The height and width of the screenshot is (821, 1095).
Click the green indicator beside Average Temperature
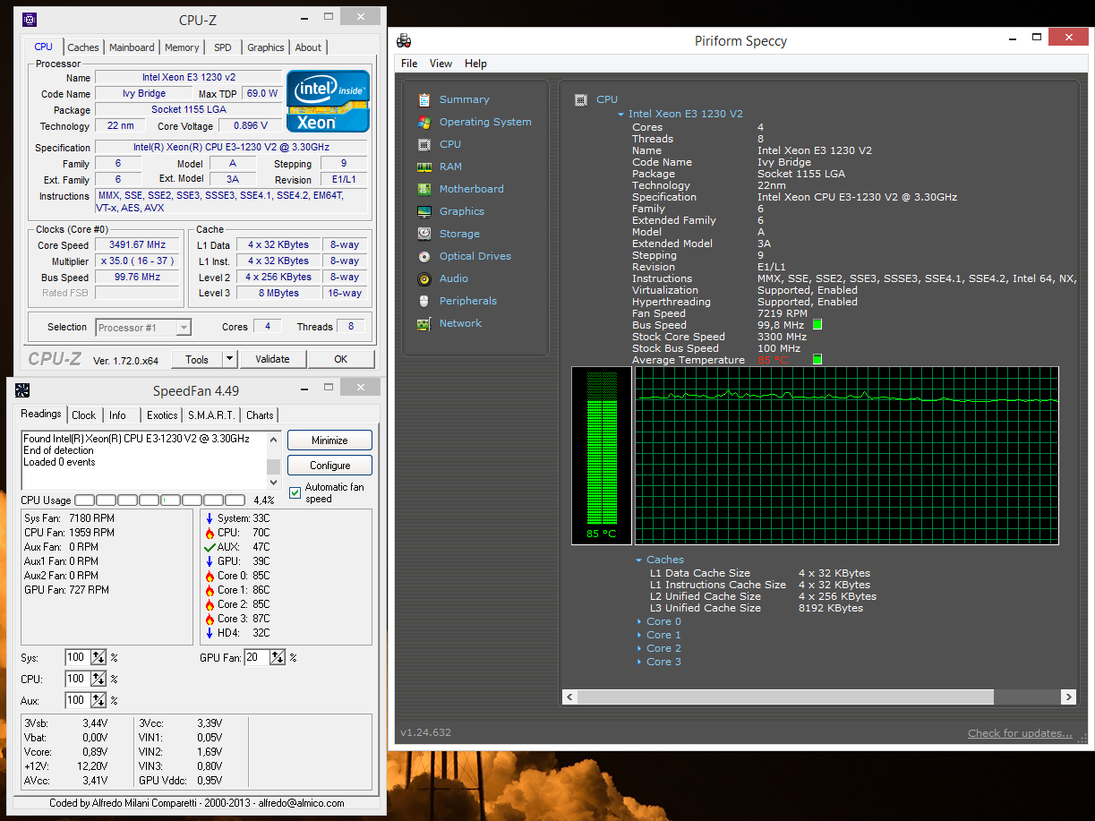point(817,360)
